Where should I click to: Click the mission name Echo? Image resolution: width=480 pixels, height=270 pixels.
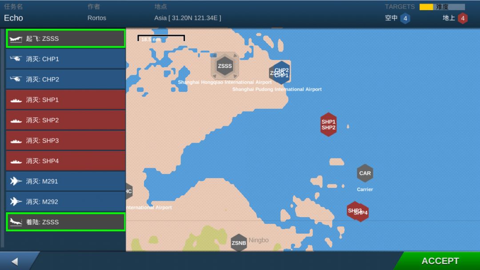(x=13, y=18)
